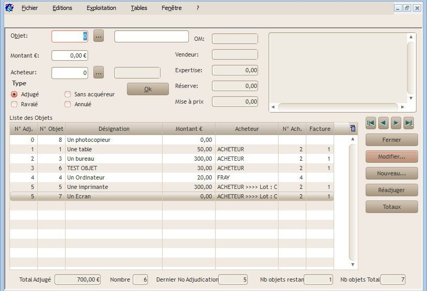427x291 pixels.
Task: Sort by Désignation column header
Action: coord(114,129)
